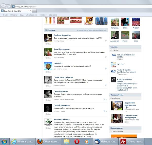The image size is (152, 145).
Task: Launch Opera from the taskbar
Action: [x=77, y=142]
